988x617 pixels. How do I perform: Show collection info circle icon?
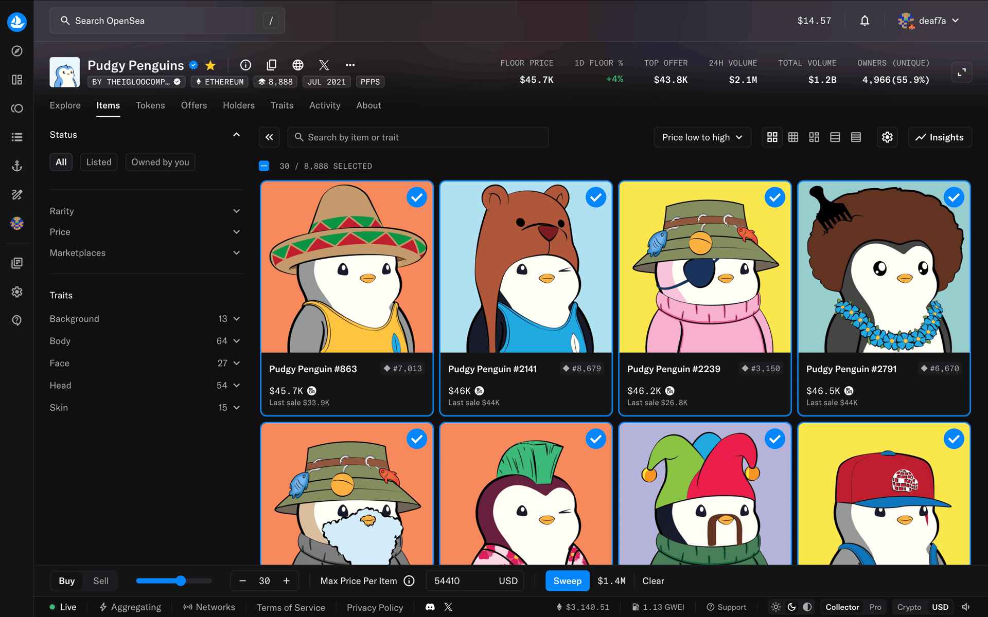tap(245, 65)
